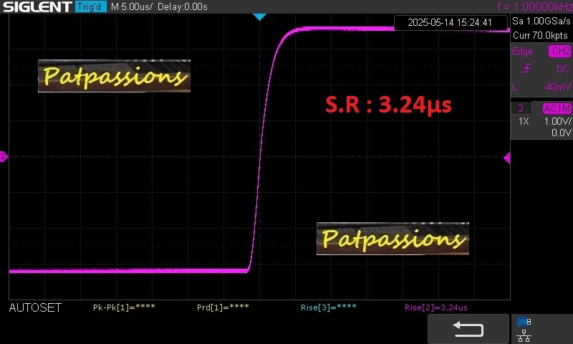The width and height of the screenshot is (573, 344).
Task: Toggle the CH2 trigger source badge
Action: (x=559, y=52)
